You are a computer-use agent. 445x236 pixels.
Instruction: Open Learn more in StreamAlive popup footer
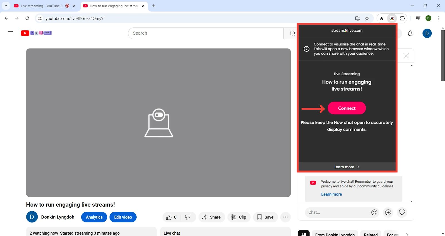347,167
